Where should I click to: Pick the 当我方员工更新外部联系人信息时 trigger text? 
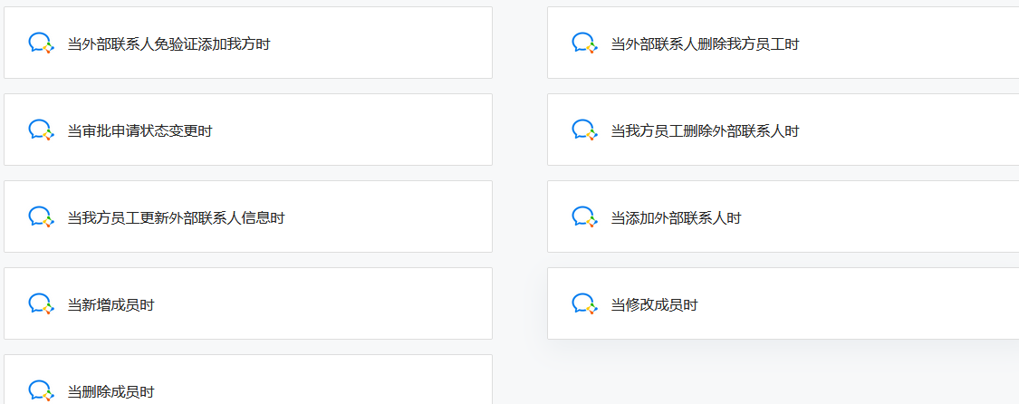tap(176, 218)
